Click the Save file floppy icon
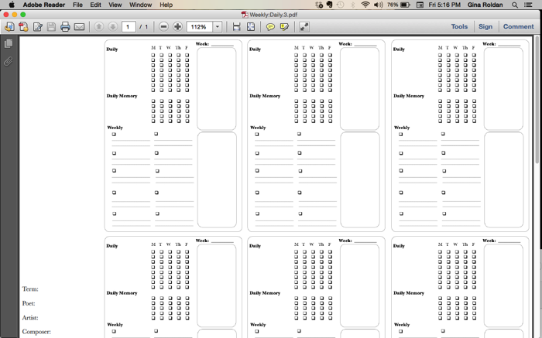 click(x=51, y=26)
